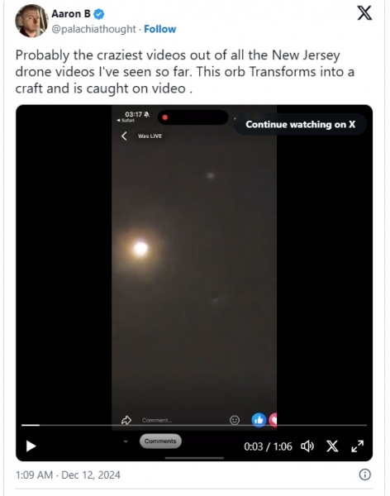Viewport: 390px width, 496px height.
Task: Click the verified badge next to Aaron B
Action: (99, 14)
